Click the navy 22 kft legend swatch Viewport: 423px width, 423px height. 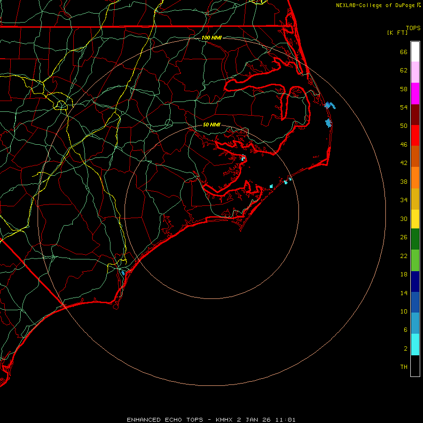(x=415, y=282)
